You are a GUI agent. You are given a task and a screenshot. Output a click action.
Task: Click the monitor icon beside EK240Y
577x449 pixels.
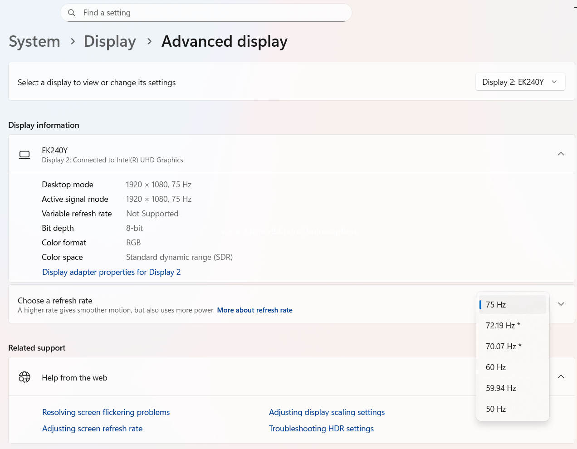(24, 155)
